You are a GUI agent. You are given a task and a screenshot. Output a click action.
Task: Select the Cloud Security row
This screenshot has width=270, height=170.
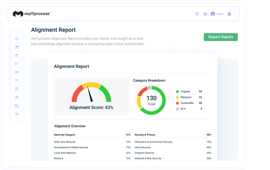173,147
